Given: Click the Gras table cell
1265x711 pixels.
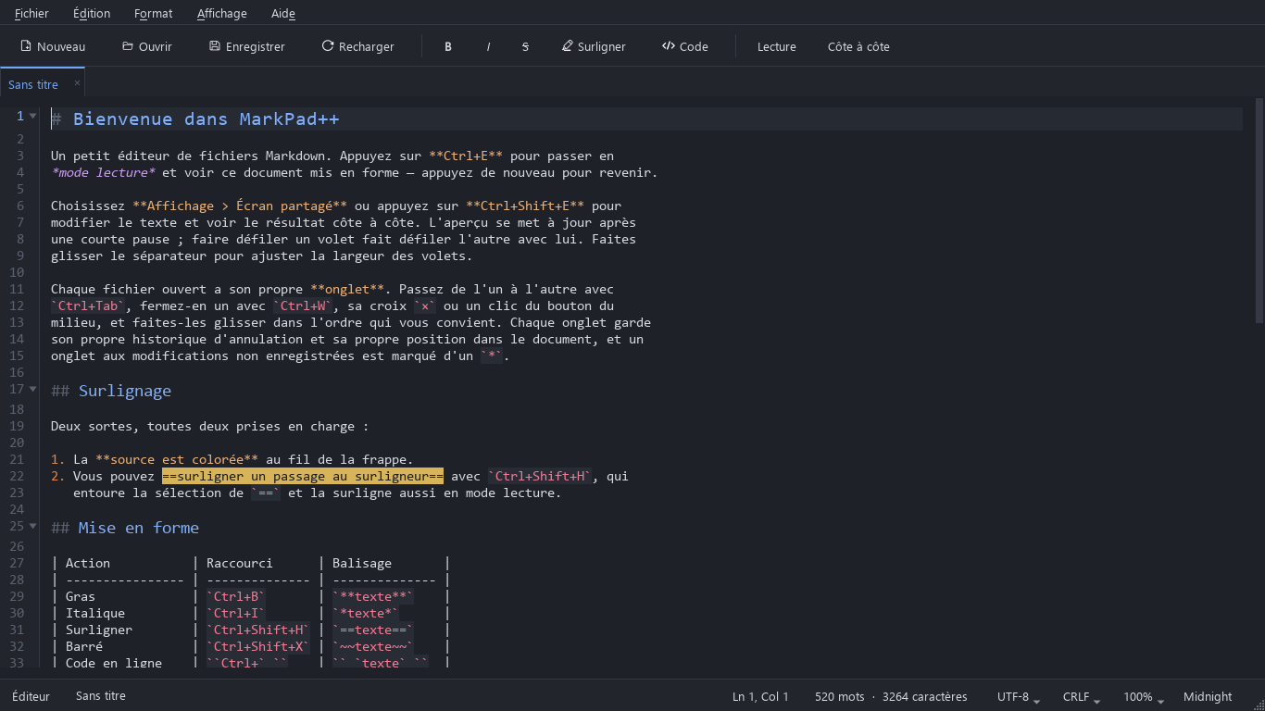Looking at the screenshot, I should pos(81,596).
